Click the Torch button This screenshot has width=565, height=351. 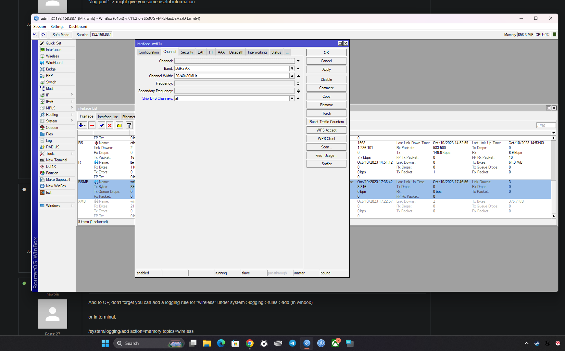[x=326, y=113]
